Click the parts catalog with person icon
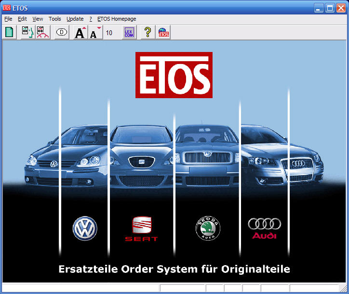349x294 pixels. [x=28, y=32]
